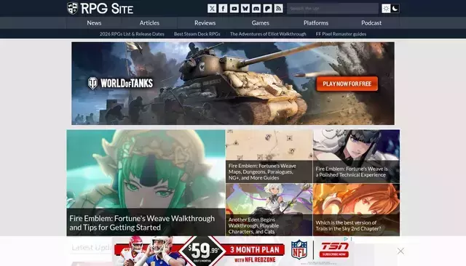Open Best Steam Deck RPGs link

(x=197, y=34)
